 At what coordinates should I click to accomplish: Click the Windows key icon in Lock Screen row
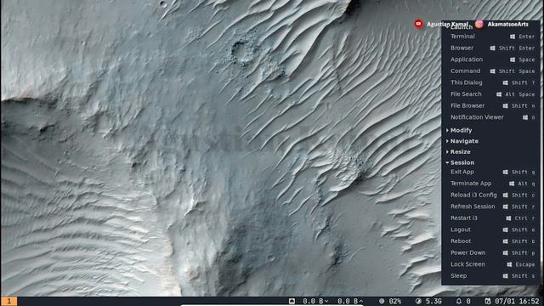509,264
